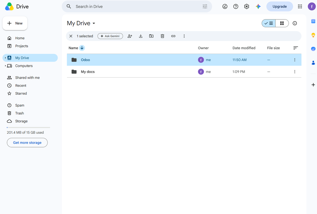Click the New button

pyautogui.click(x=15, y=23)
